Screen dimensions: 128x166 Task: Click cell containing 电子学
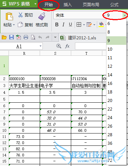55,86
